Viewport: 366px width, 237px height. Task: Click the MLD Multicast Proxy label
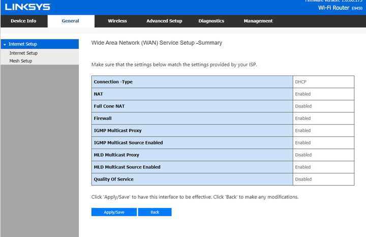pyautogui.click(x=116, y=155)
